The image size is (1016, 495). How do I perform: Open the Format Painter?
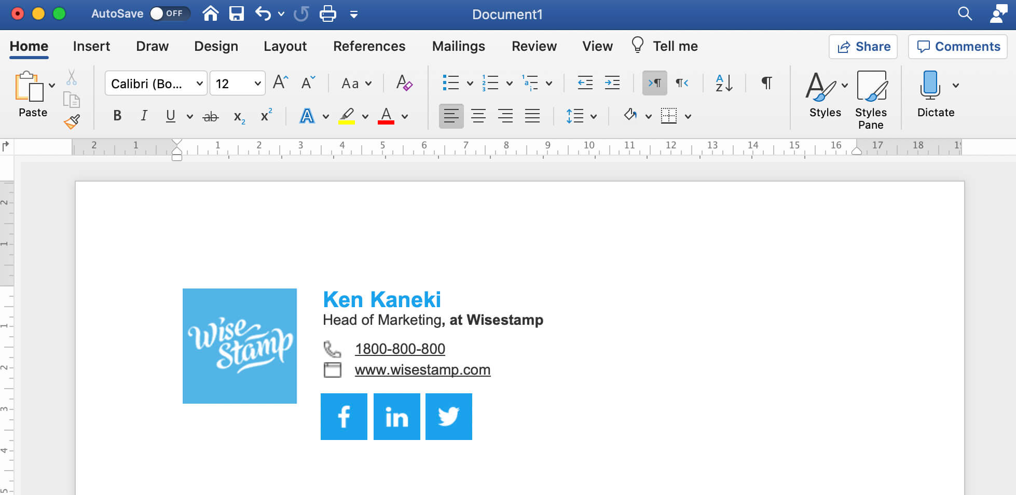click(x=72, y=121)
